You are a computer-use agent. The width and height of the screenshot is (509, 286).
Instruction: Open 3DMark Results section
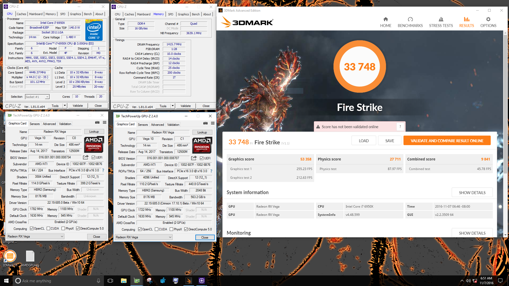pos(467,22)
